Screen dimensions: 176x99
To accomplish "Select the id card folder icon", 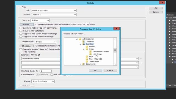I will tap(87, 46).
